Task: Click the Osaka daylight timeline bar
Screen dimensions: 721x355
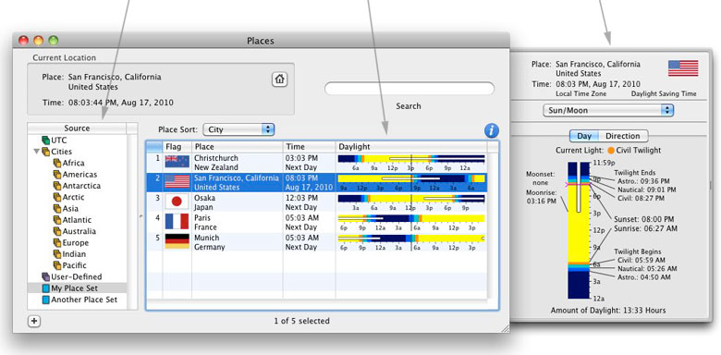Action: [x=411, y=199]
